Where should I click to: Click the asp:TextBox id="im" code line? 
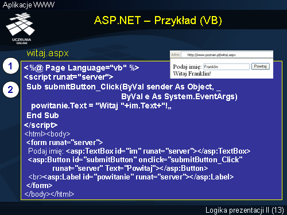pos(139,151)
